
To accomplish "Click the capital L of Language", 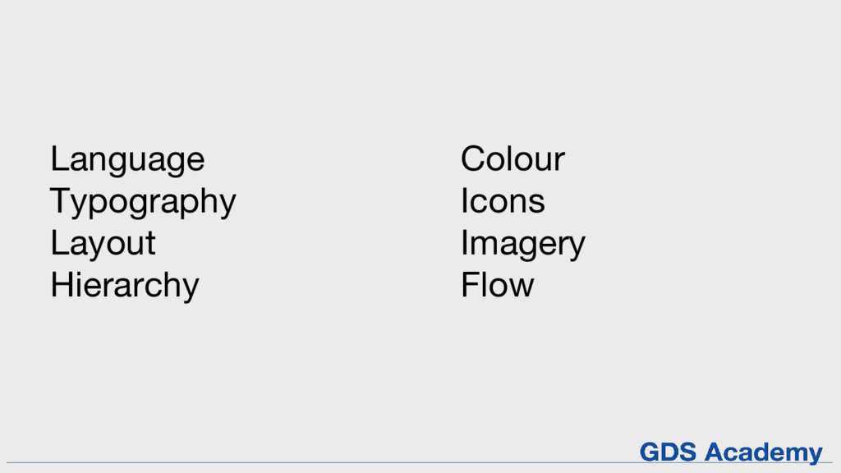I will tap(60, 158).
